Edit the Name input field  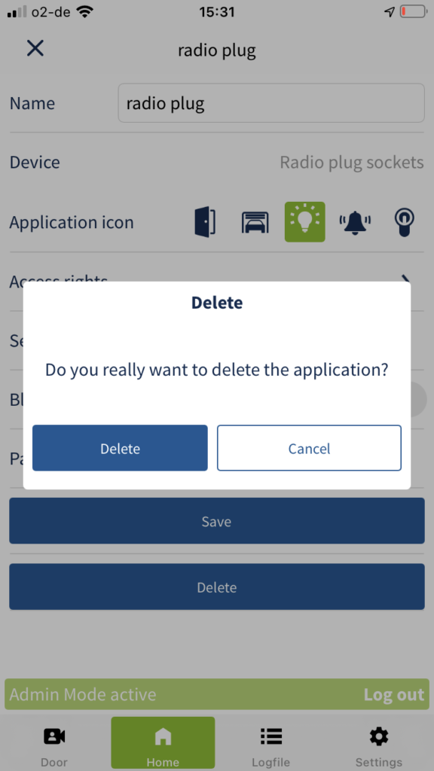click(x=271, y=102)
